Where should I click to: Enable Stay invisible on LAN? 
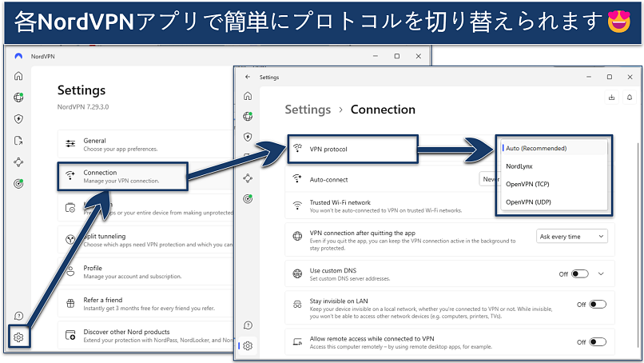[x=597, y=304]
